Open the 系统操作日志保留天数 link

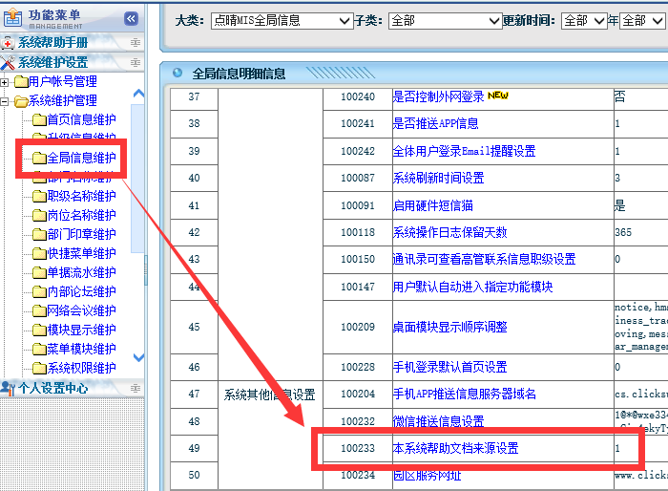click(449, 232)
